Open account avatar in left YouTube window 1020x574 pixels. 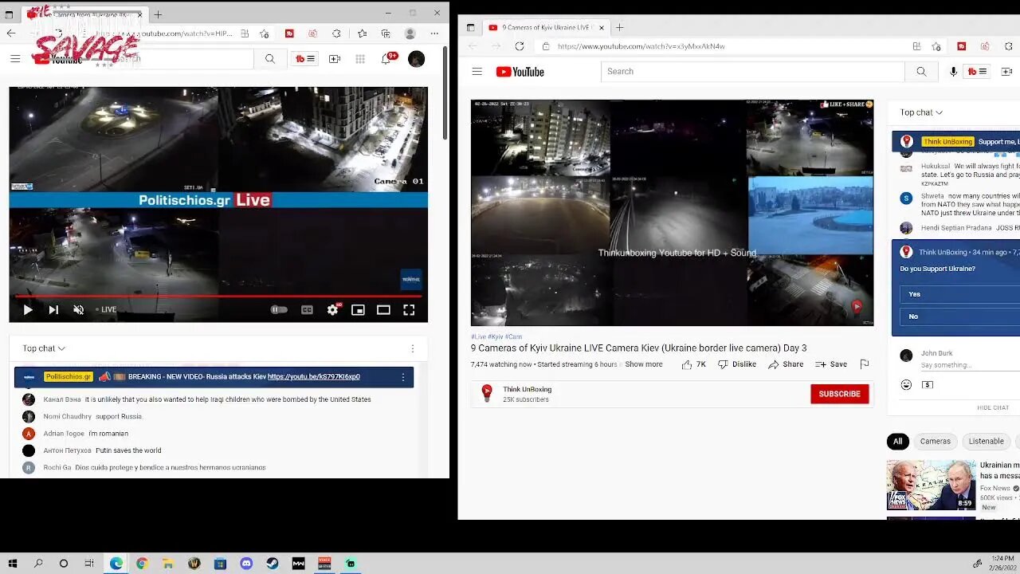pyautogui.click(x=416, y=59)
